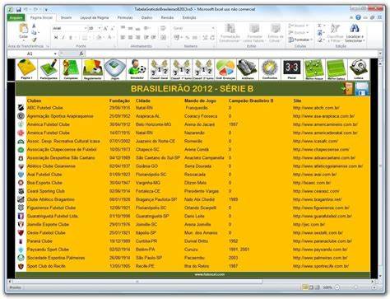Open the font size dropdown

(x=100, y=28)
